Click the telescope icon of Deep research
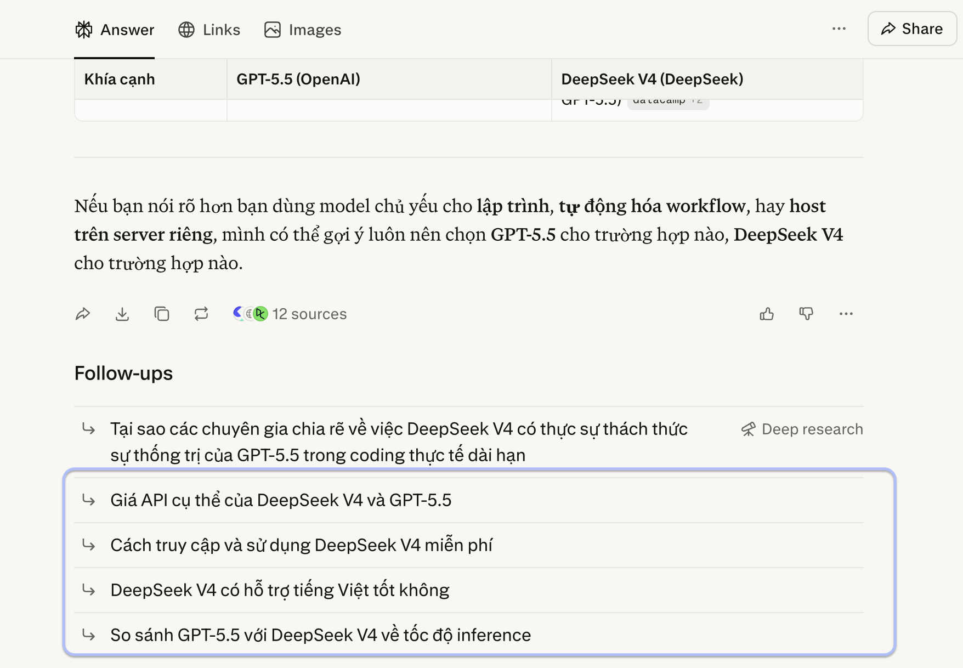Screen dimensions: 963x668 point(749,429)
